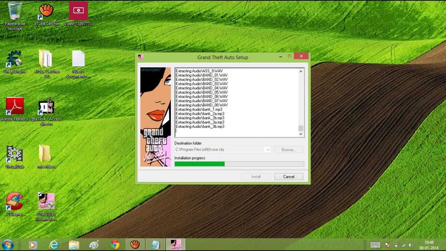The width and height of the screenshot is (446, 251).
Task: Check the battery status tray icon
Action: click(x=396, y=245)
